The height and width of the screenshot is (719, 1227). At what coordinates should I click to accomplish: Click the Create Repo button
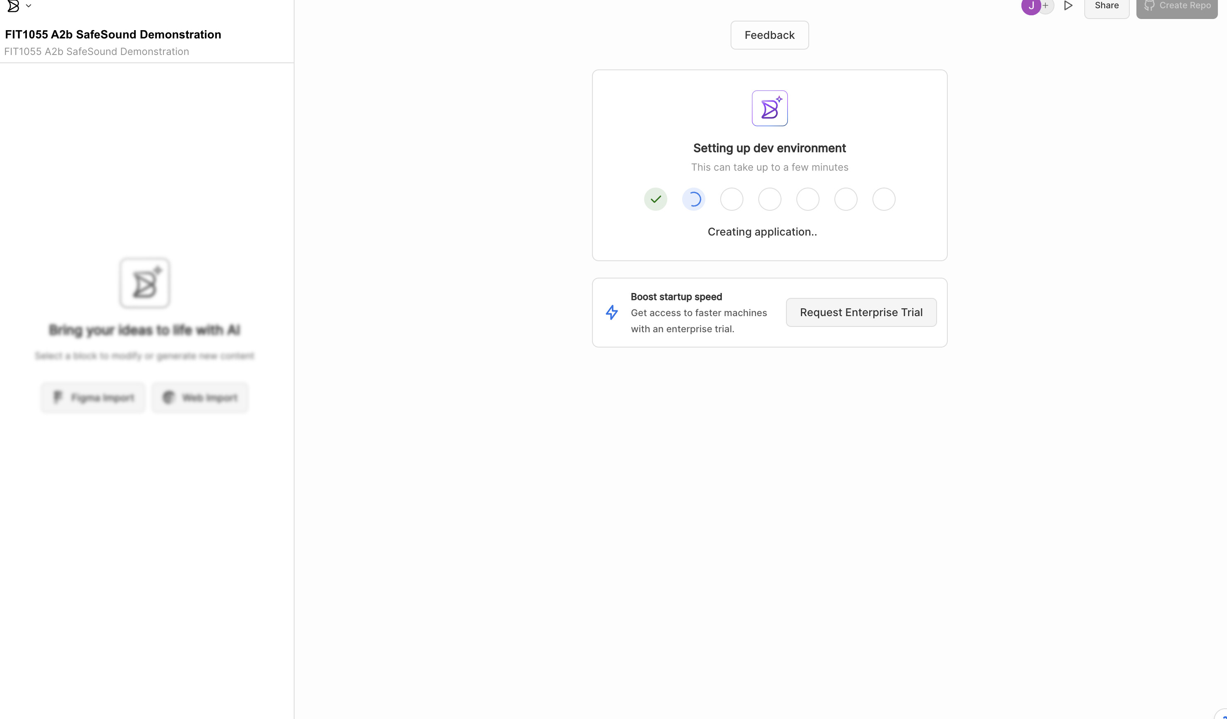1177,7
